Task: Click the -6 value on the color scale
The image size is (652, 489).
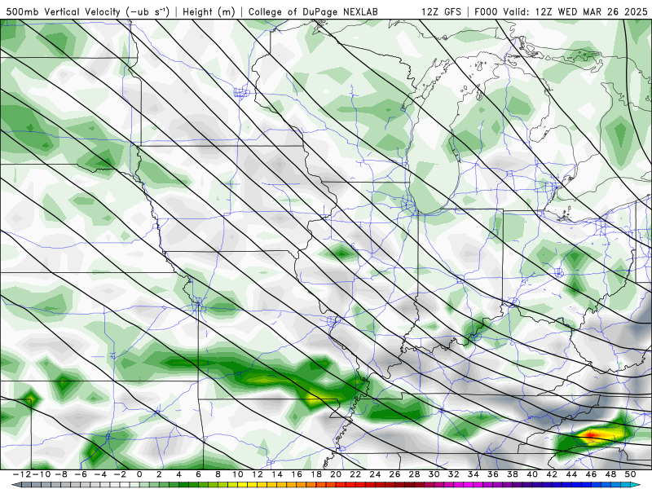Action: pyautogui.click(x=80, y=474)
